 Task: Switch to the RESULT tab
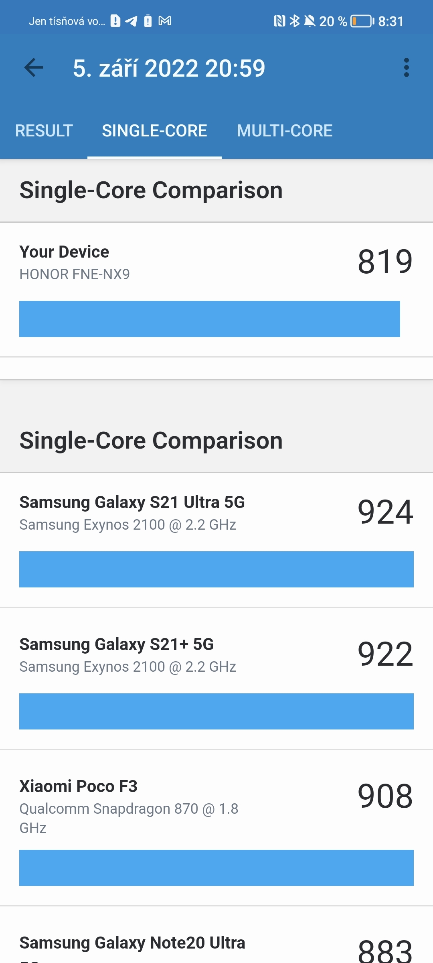coord(43,130)
